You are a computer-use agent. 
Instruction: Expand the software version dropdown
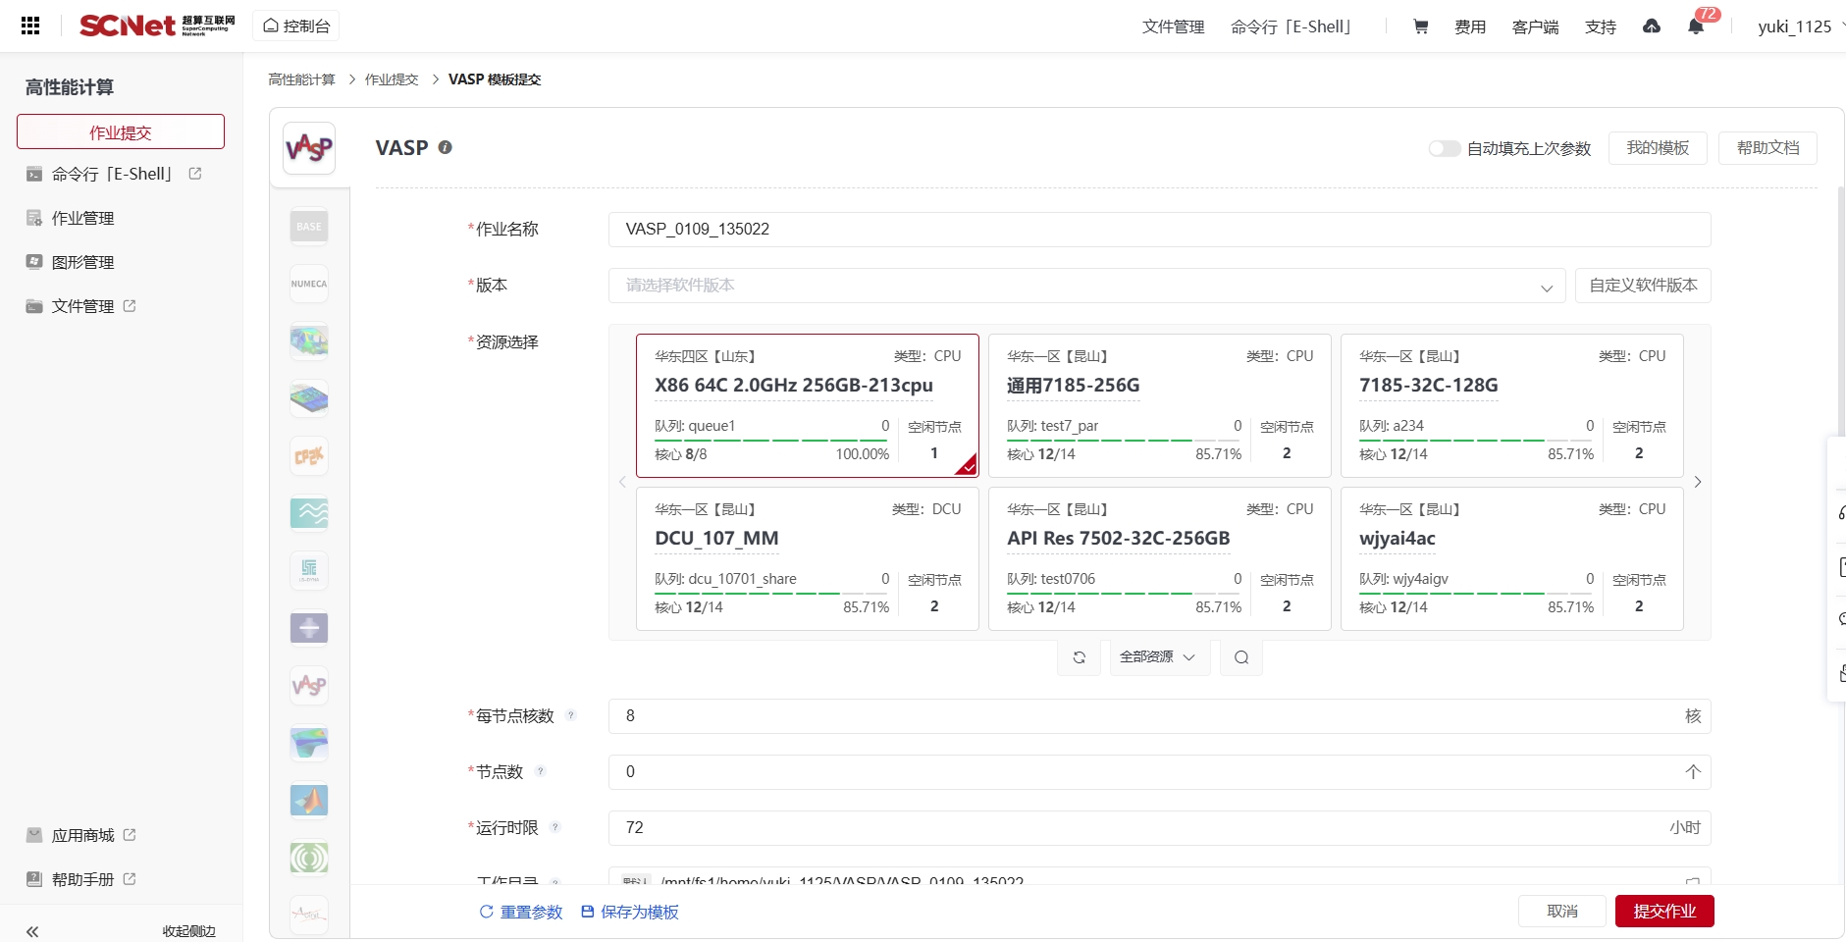[1086, 286]
